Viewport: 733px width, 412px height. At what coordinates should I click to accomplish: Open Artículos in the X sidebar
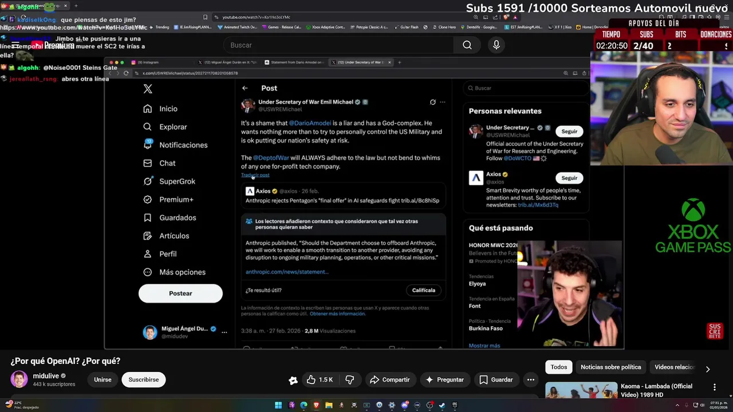pos(166,236)
